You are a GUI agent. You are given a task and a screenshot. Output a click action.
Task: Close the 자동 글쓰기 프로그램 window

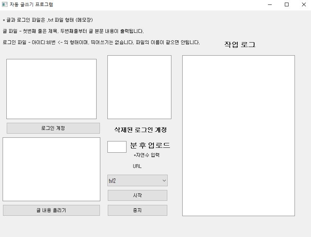point(304,5)
